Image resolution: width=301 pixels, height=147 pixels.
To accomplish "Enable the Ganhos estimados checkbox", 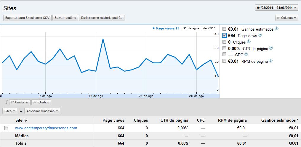I will [225, 29].
